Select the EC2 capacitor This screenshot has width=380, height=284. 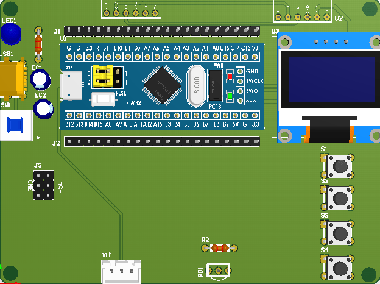click(43, 108)
